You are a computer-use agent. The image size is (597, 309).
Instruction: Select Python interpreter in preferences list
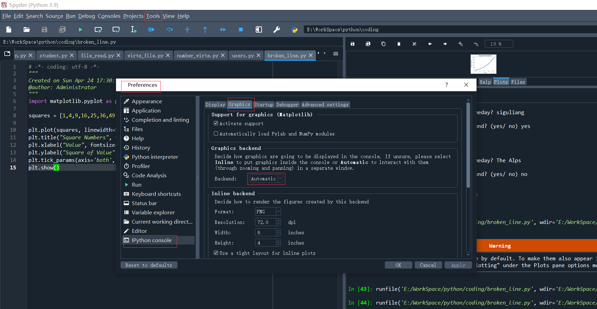(154, 157)
